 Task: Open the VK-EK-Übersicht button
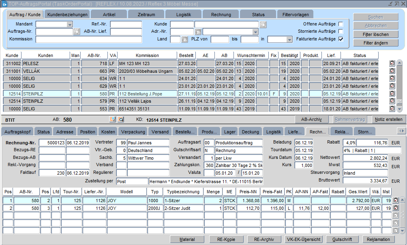303,239
